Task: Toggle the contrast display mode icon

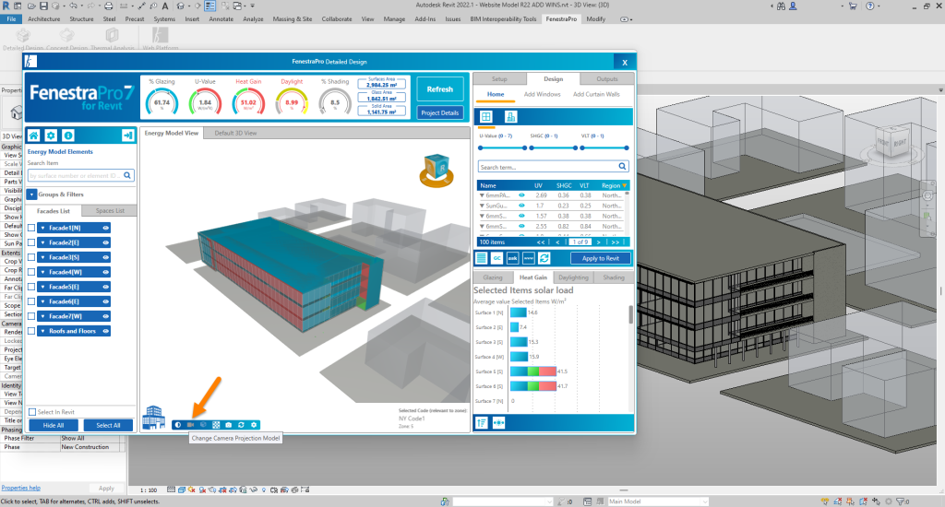Action: [x=178, y=425]
